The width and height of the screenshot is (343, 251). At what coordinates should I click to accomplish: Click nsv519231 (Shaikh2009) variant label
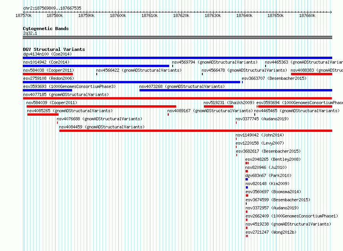pos(229,103)
